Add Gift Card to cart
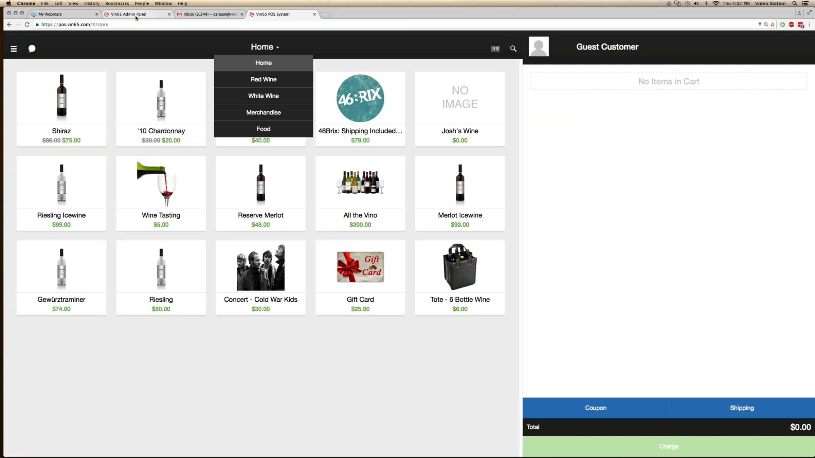The image size is (815, 458). pyautogui.click(x=360, y=278)
